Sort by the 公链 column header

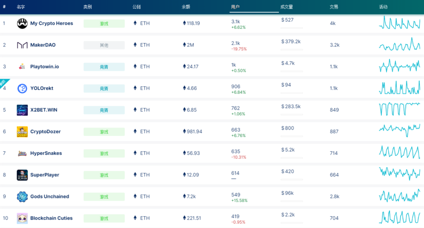click(x=137, y=7)
